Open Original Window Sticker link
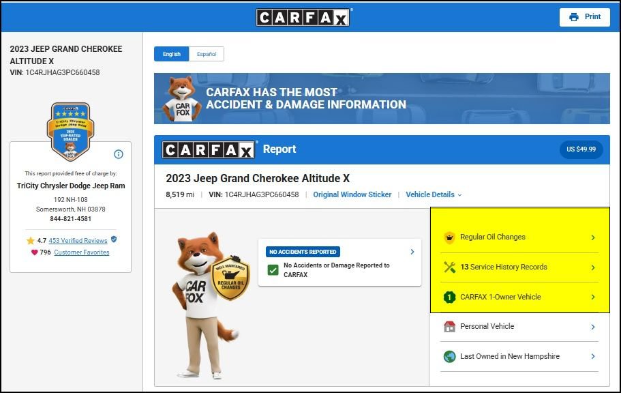621x393 pixels. tap(352, 194)
